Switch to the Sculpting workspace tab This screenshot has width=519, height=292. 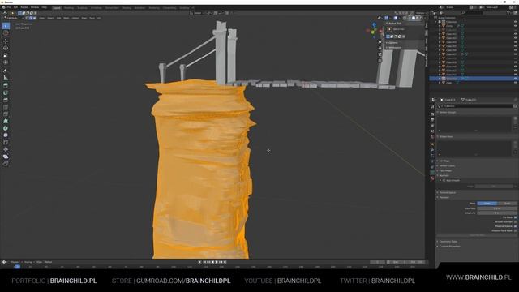(82, 7)
